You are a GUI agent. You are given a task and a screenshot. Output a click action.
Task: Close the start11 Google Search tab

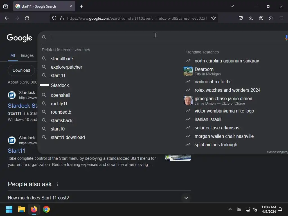coord(71,6)
